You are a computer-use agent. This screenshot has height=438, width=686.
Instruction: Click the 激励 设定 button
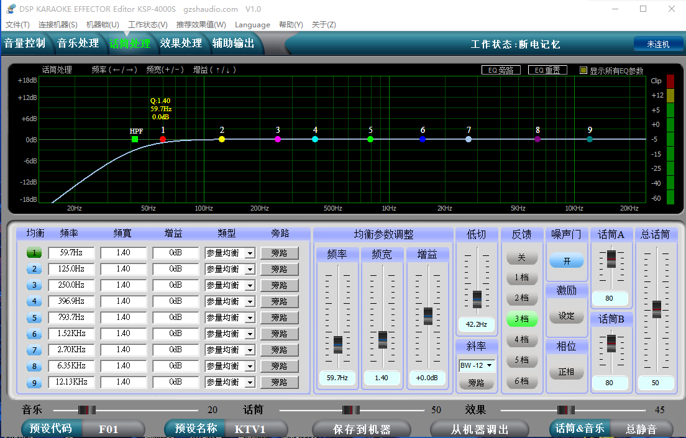(567, 316)
